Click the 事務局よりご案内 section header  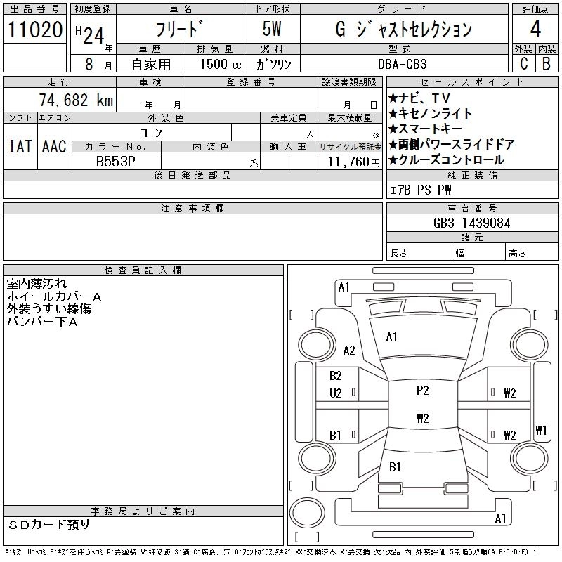[143, 511]
